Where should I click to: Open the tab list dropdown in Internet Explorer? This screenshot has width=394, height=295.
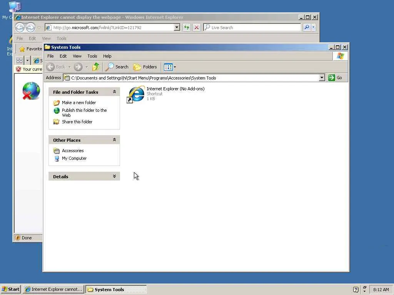click(x=27, y=60)
